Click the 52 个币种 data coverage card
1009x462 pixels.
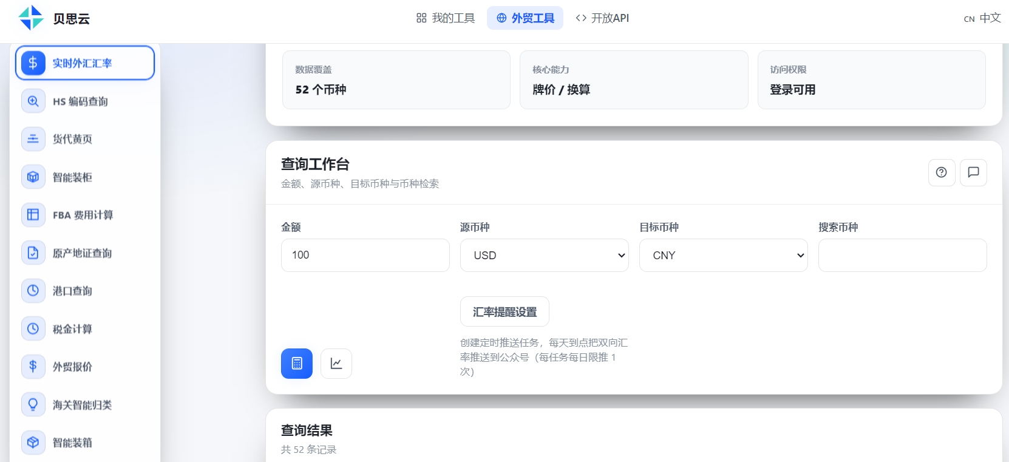click(x=396, y=80)
